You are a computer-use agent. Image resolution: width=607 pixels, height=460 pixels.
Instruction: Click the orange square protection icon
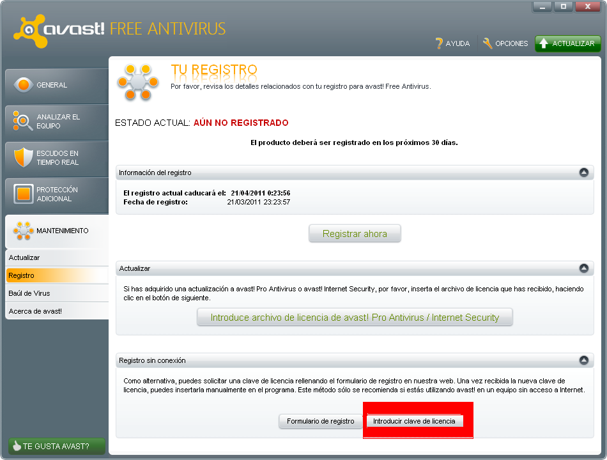[x=23, y=194]
